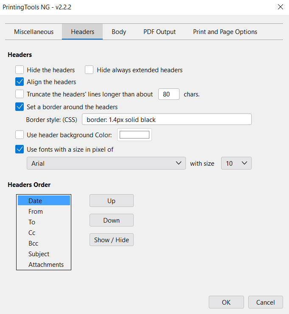Screen dimensions: 289x314
Task: Enable truncating long header lines checkbox
Action: click(x=20, y=94)
